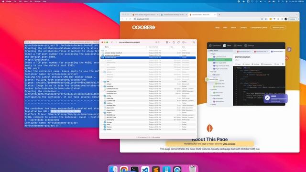The image size is (306, 172).
Task: Click the Tags icon in Finder toolbar
Action: coord(178,43)
